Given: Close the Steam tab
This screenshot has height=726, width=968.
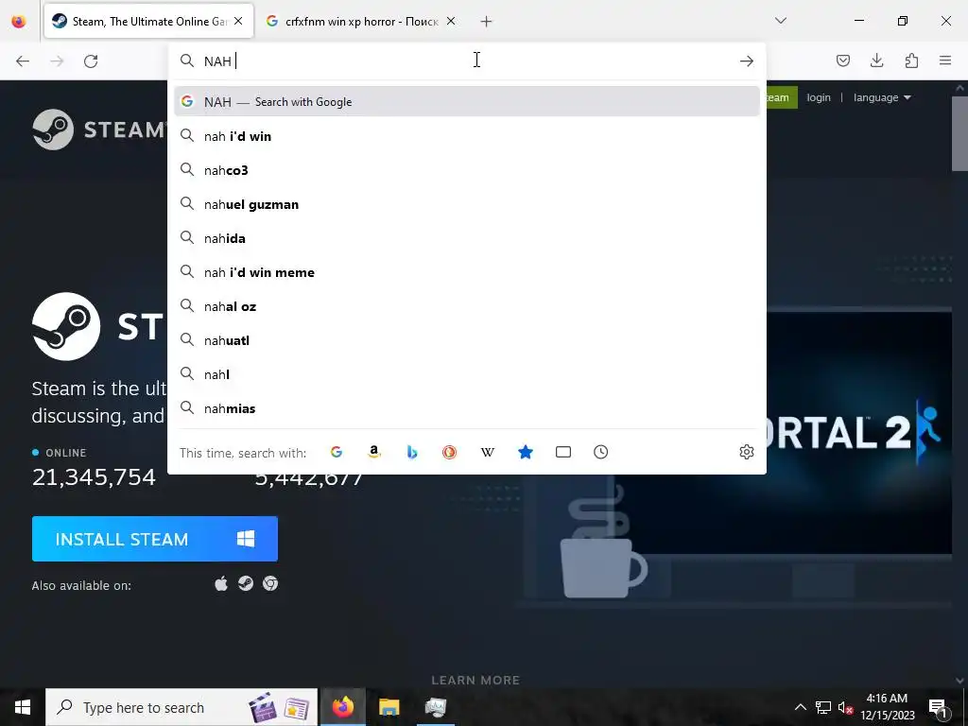Looking at the screenshot, I should pyautogui.click(x=238, y=21).
